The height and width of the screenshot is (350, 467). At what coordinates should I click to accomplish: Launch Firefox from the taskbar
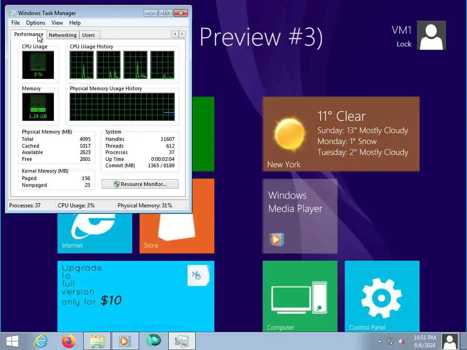coord(68,341)
